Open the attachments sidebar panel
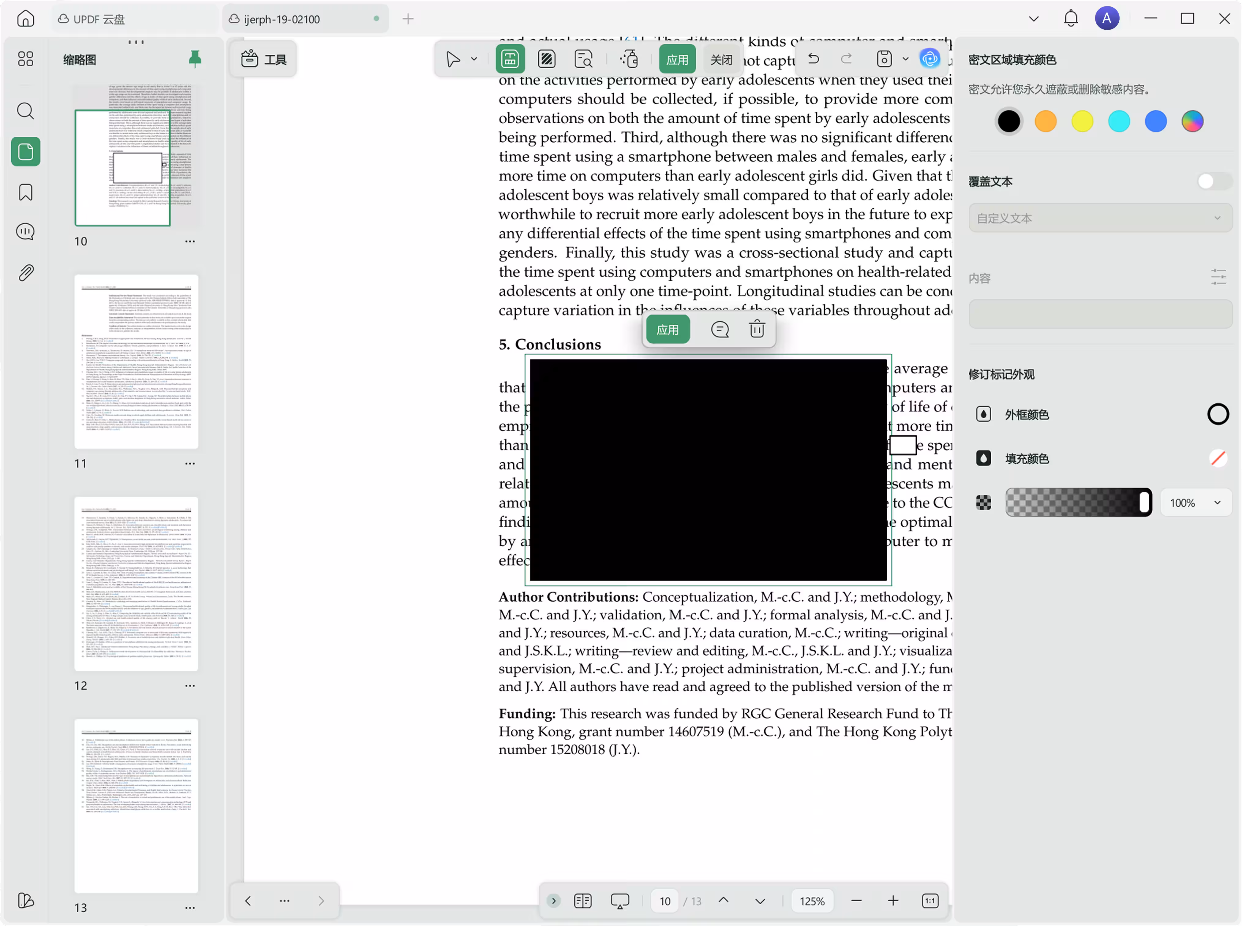This screenshot has width=1242, height=926. point(26,273)
